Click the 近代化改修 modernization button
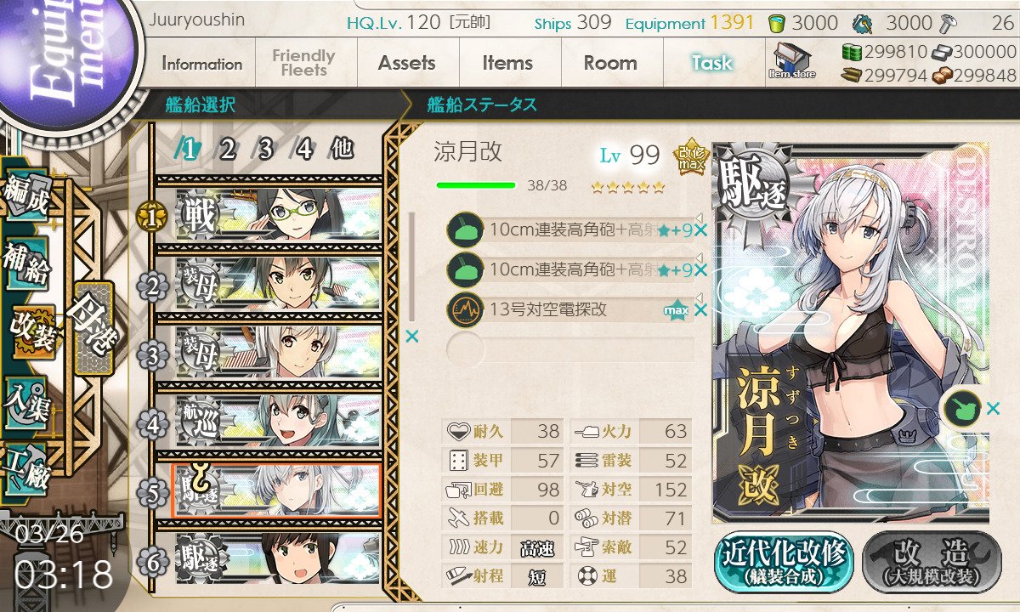This screenshot has width=1020, height=612. point(785,562)
